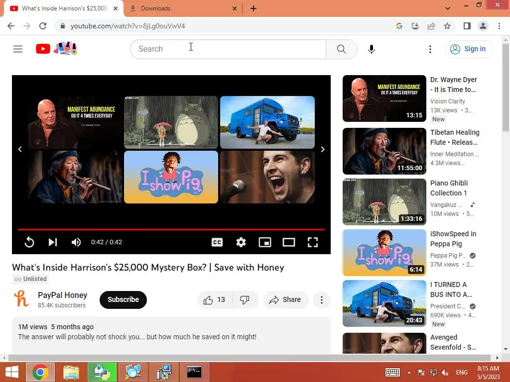Open Avenged Sevenfold sidebar video title

[453, 342]
